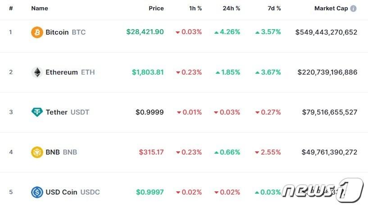
Task: Sort by the # rank column
Action: pos(11,9)
